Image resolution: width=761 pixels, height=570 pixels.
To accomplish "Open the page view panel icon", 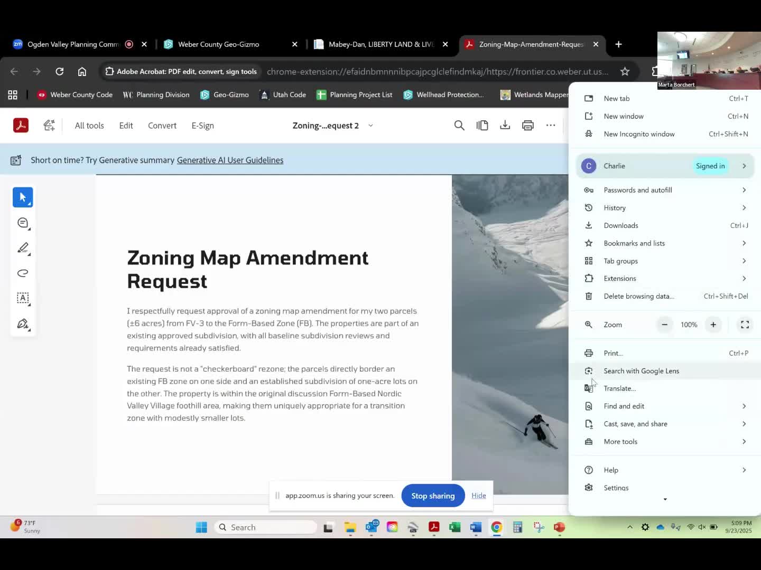I will coord(482,125).
